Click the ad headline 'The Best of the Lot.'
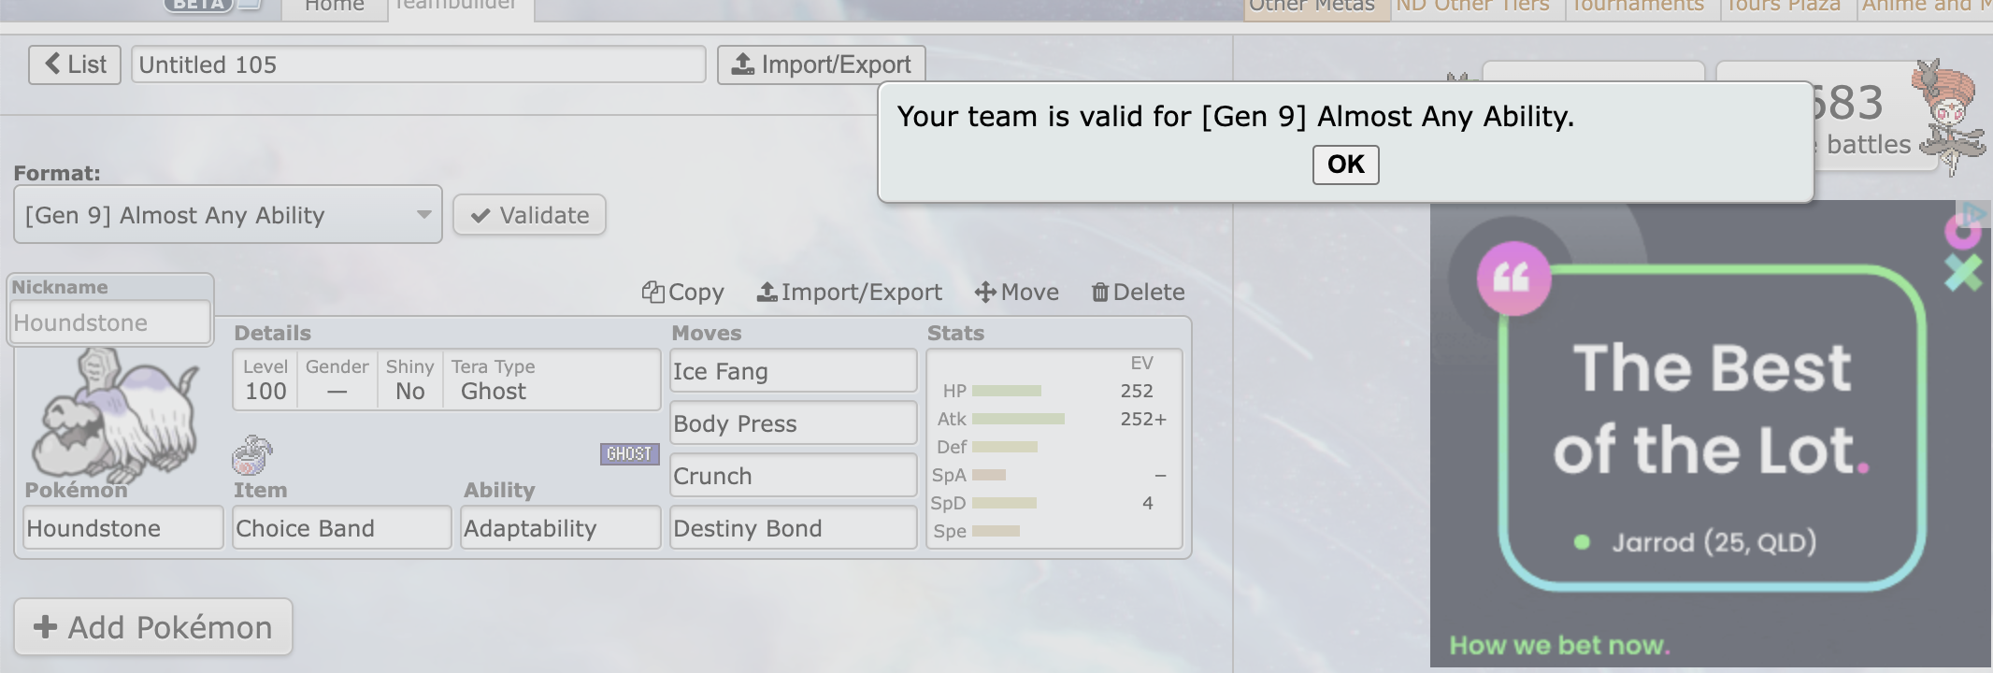 [1712, 408]
